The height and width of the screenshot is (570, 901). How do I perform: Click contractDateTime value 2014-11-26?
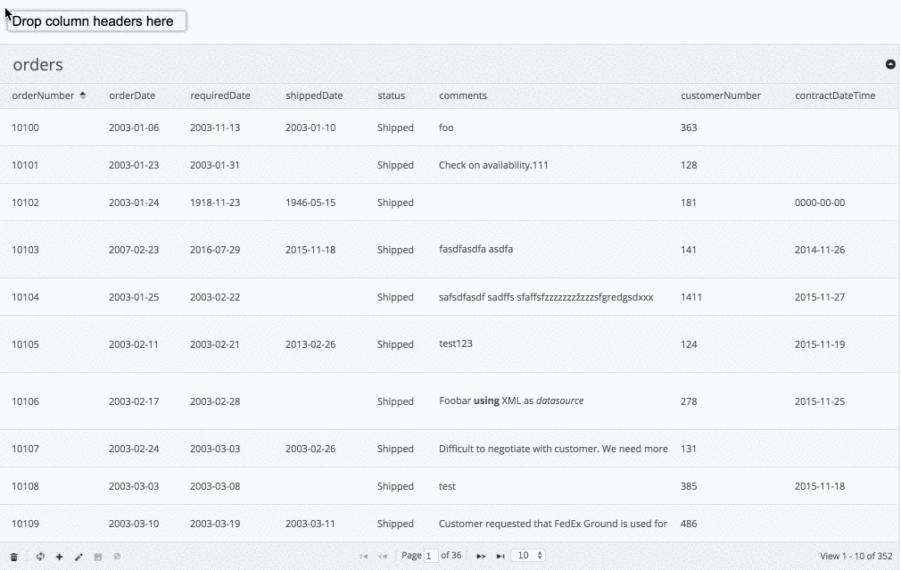click(x=820, y=250)
